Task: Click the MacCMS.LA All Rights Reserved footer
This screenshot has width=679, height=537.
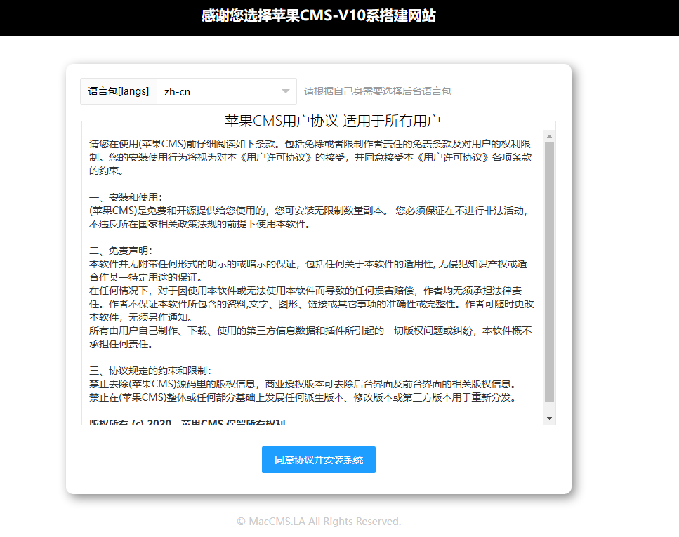Action: point(319,522)
